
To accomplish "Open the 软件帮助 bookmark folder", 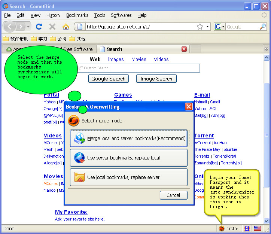I will coord(15,39).
